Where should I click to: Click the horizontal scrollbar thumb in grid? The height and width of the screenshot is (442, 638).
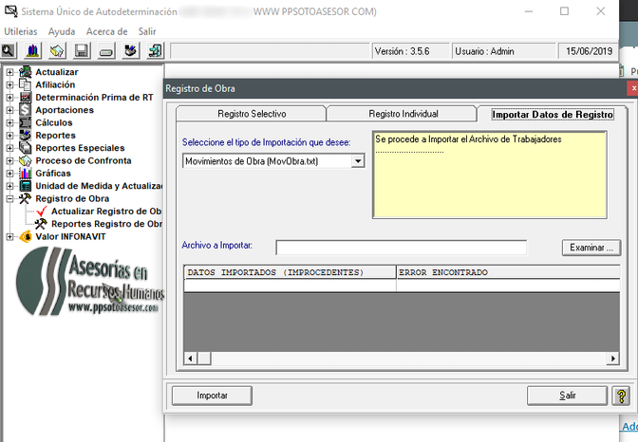point(204,359)
